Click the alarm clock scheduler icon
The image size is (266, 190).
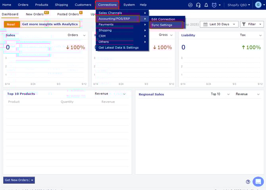pyautogui.click(x=214, y=5)
